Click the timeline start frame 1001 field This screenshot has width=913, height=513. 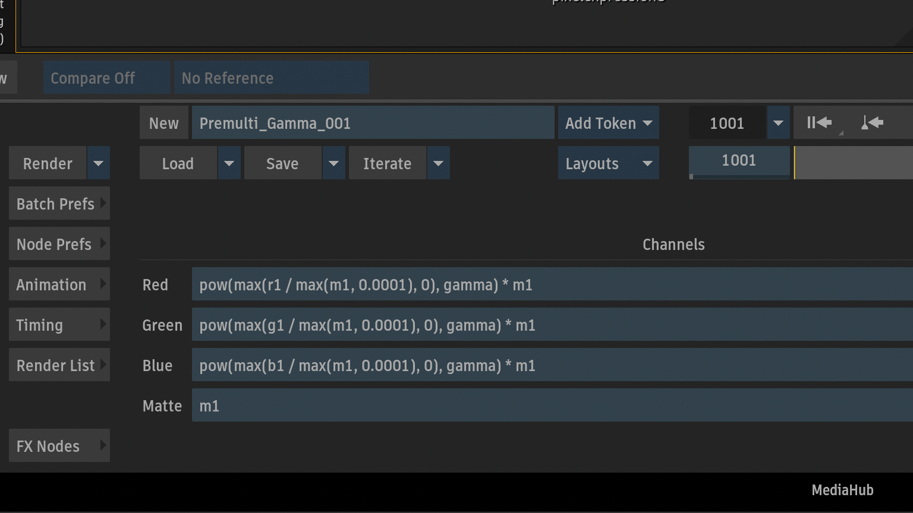point(739,161)
